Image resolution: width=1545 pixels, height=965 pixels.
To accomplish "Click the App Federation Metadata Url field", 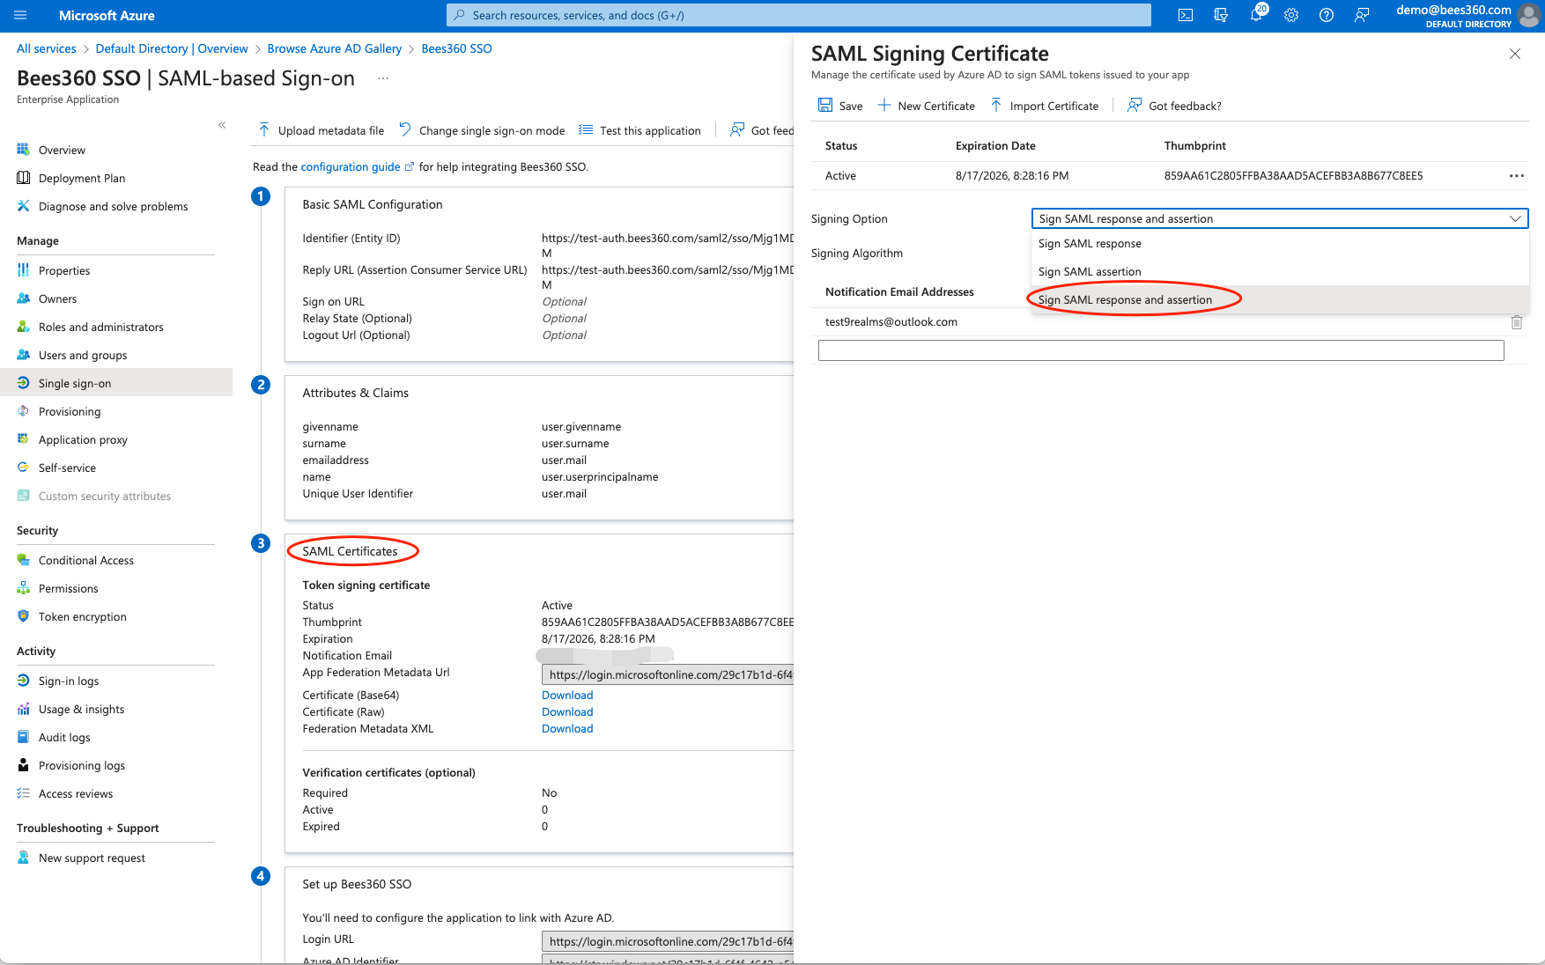I will tap(668, 675).
